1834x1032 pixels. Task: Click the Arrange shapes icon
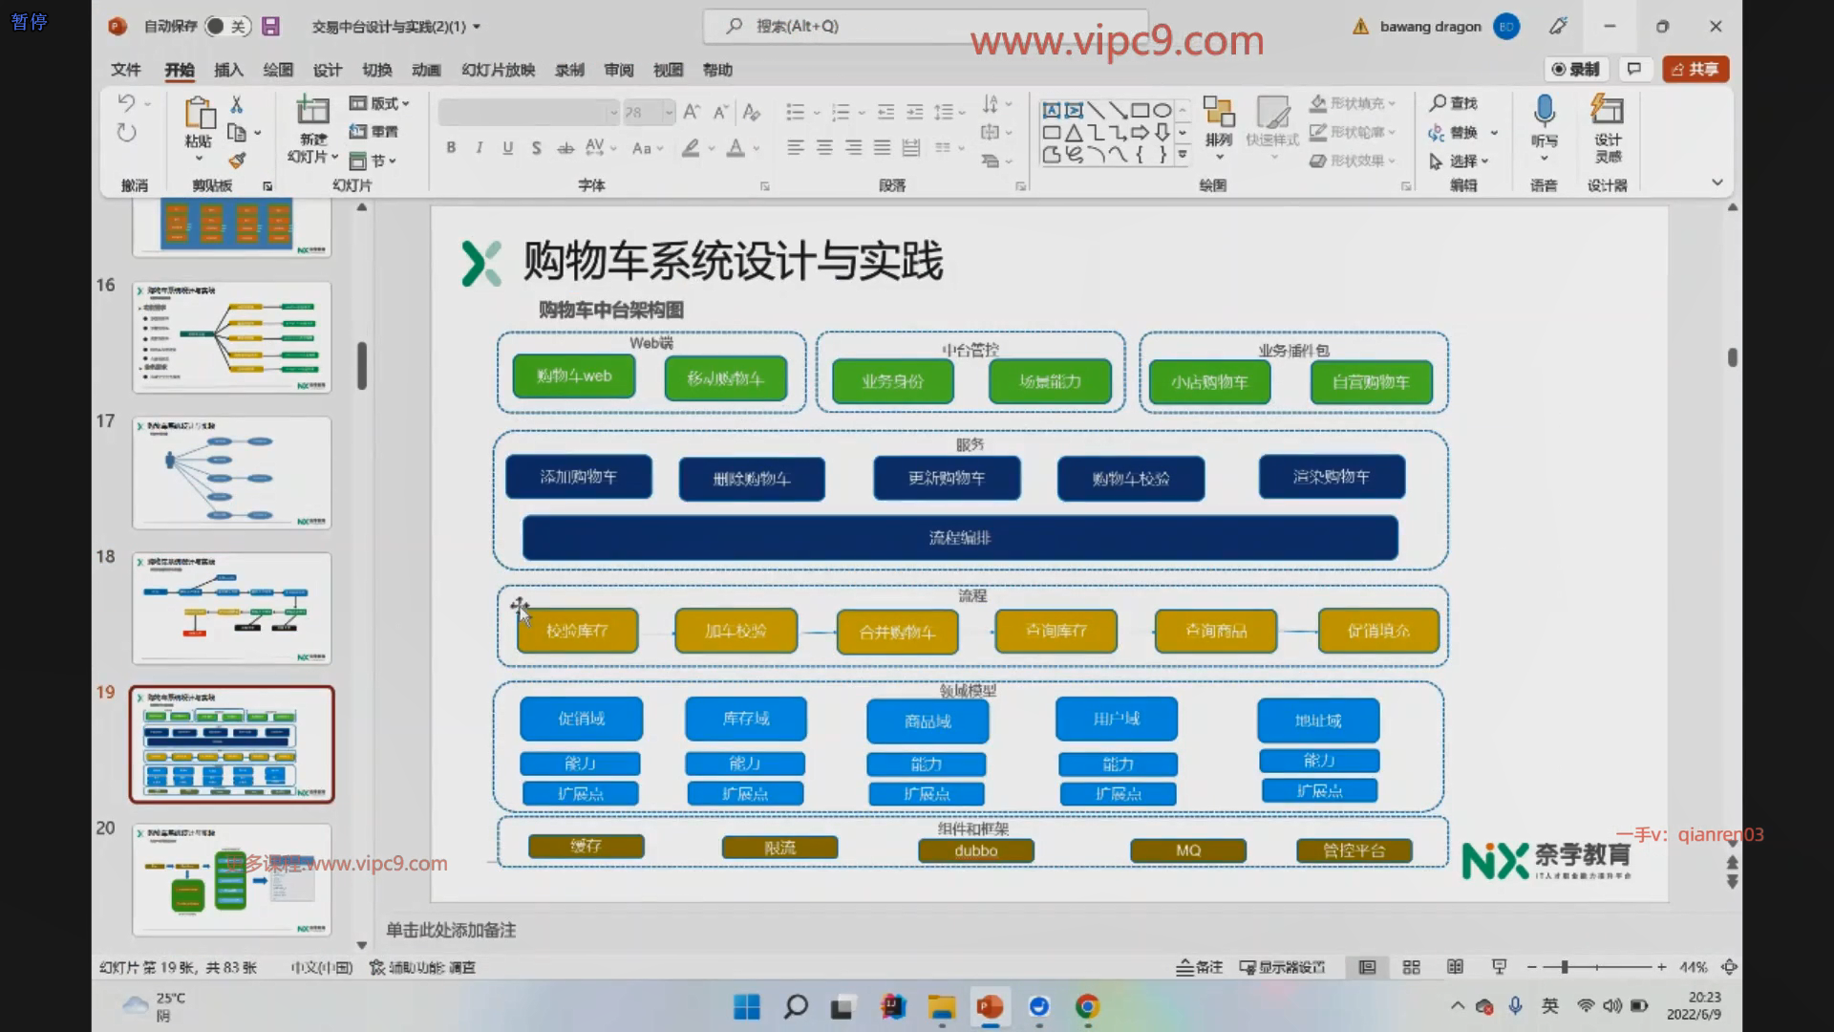1218,113
